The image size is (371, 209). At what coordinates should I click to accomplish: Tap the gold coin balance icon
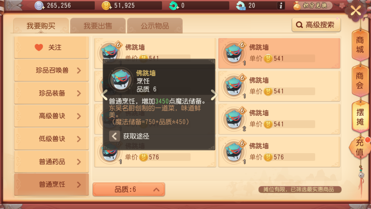pyautogui.click(x=106, y=6)
